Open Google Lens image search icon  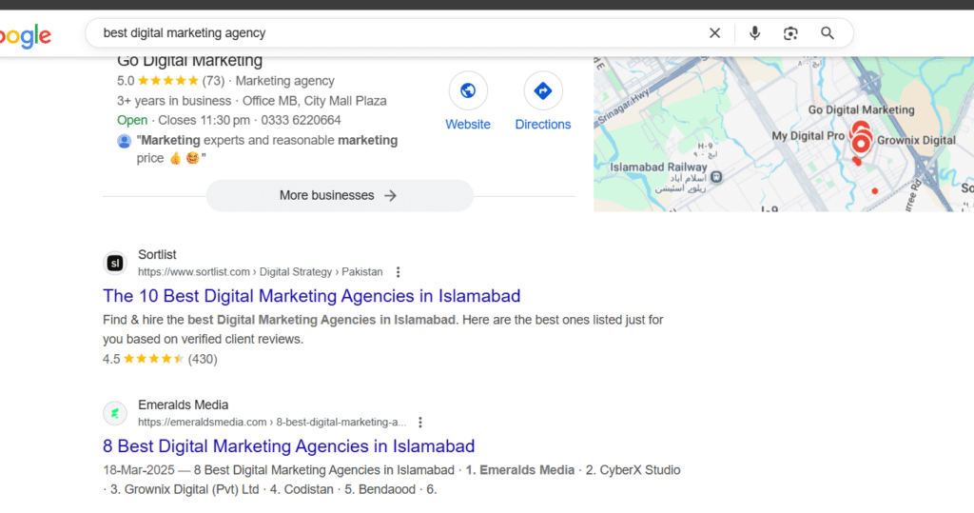pyautogui.click(x=790, y=33)
